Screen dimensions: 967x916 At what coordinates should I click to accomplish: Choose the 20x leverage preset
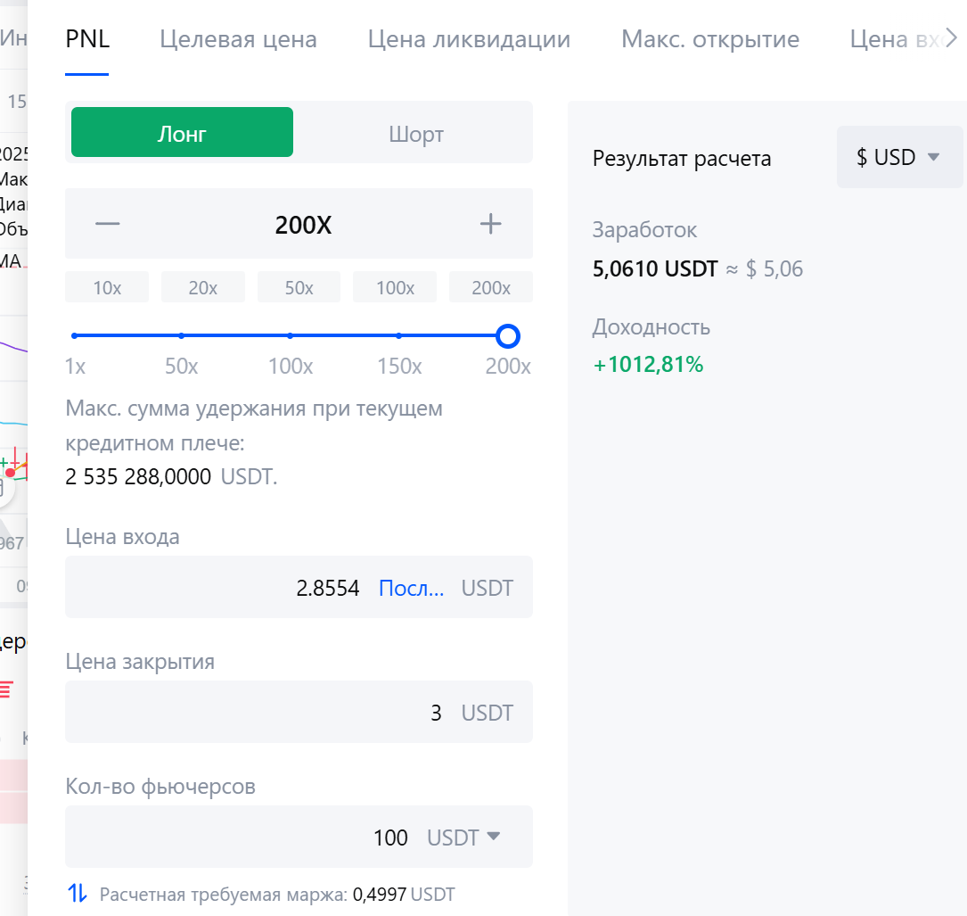[203, 288]
